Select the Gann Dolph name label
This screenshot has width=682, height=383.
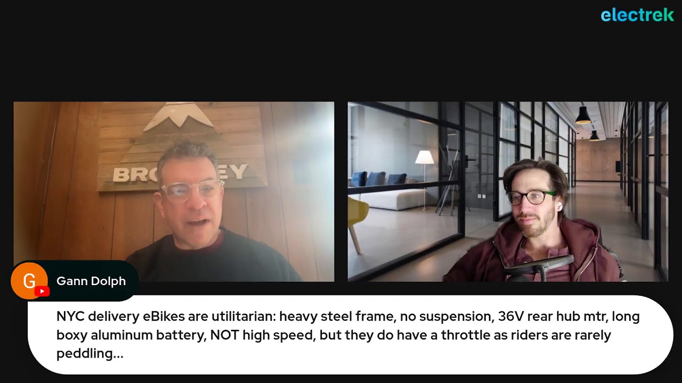click(91, 281)
